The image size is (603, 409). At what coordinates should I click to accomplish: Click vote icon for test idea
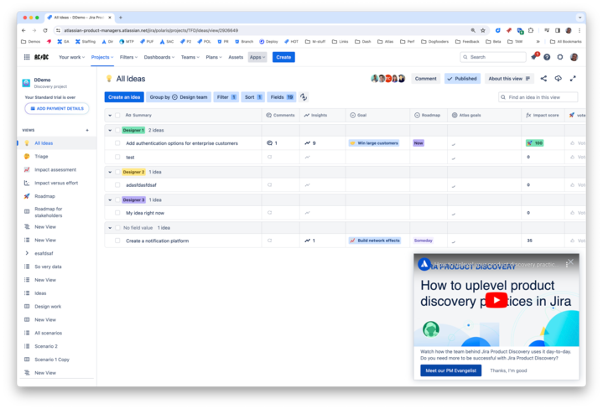tap(572, 157)
